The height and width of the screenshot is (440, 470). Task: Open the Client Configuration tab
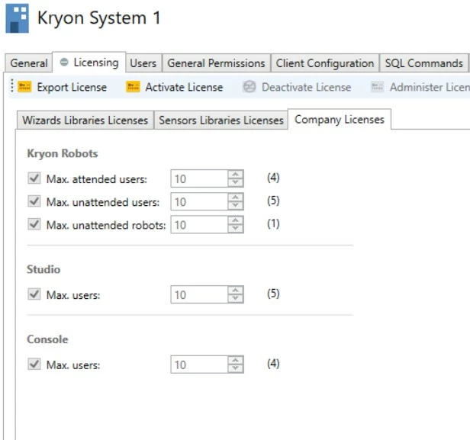click(325, 63)
